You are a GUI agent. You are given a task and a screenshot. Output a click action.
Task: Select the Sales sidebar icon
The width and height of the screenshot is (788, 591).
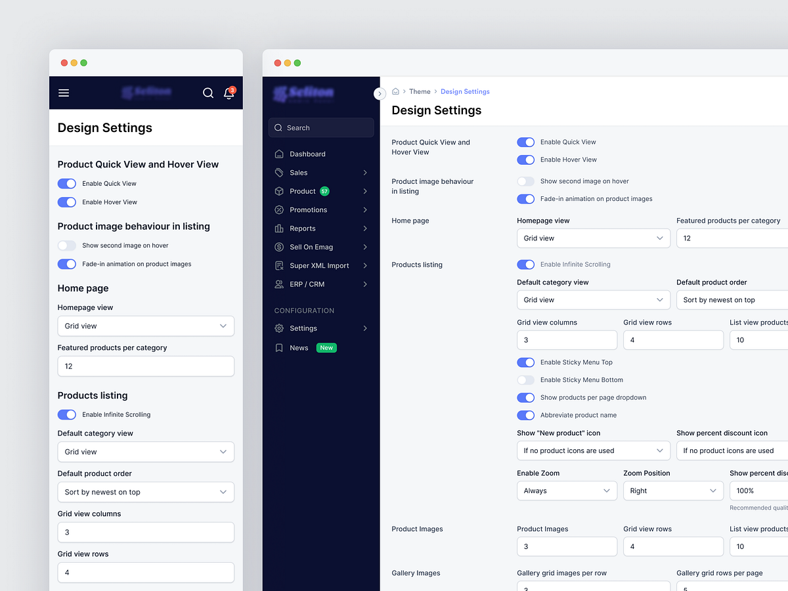[278, 172]
